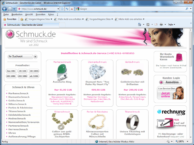The width and height of the screenshot is (194, 145).
Task: Open the Seite dropdown menu
Action: 172,24
